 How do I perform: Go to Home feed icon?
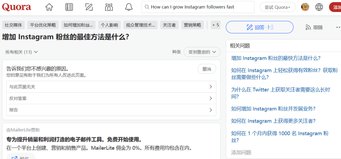coord(49,7)
